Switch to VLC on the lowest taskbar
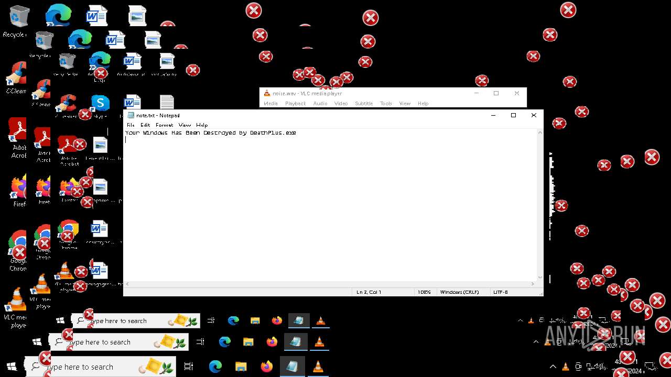The width and height of the screenshot is (671, 377). click(x=317, y=367)
